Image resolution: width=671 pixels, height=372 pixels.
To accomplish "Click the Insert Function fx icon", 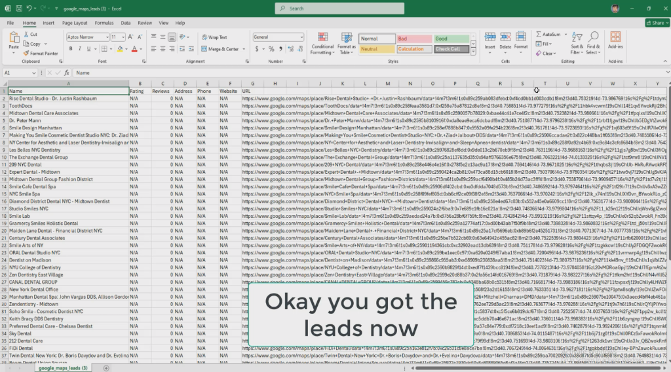I will click(x=67, y=73).
